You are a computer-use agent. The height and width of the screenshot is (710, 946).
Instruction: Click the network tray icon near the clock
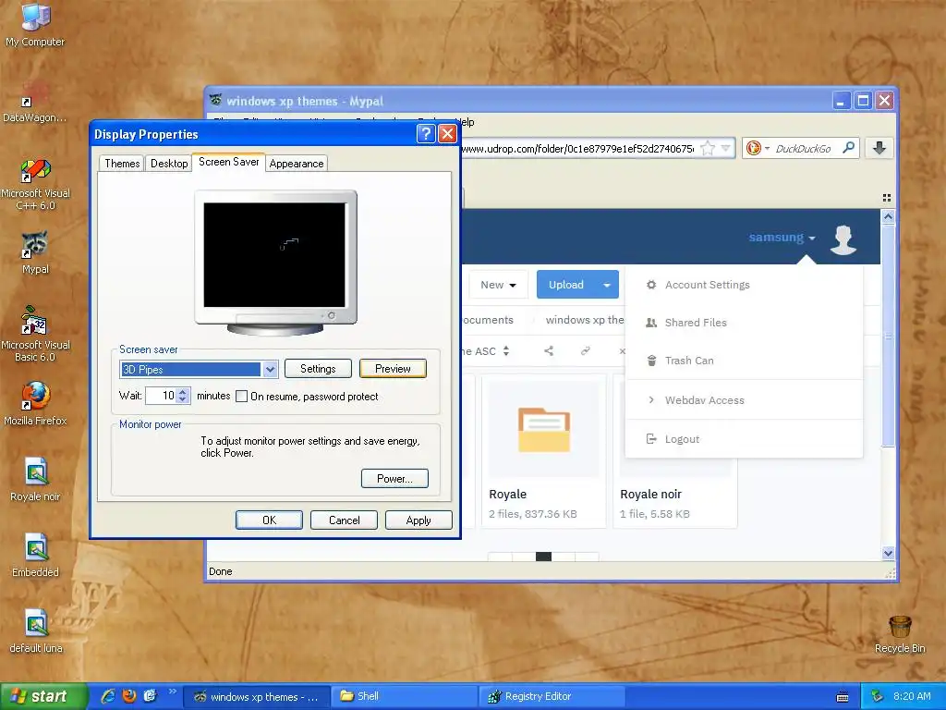(x=878, y=696)
